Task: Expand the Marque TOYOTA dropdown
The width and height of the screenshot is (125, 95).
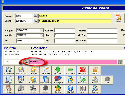Action: [x=42, y=30]
